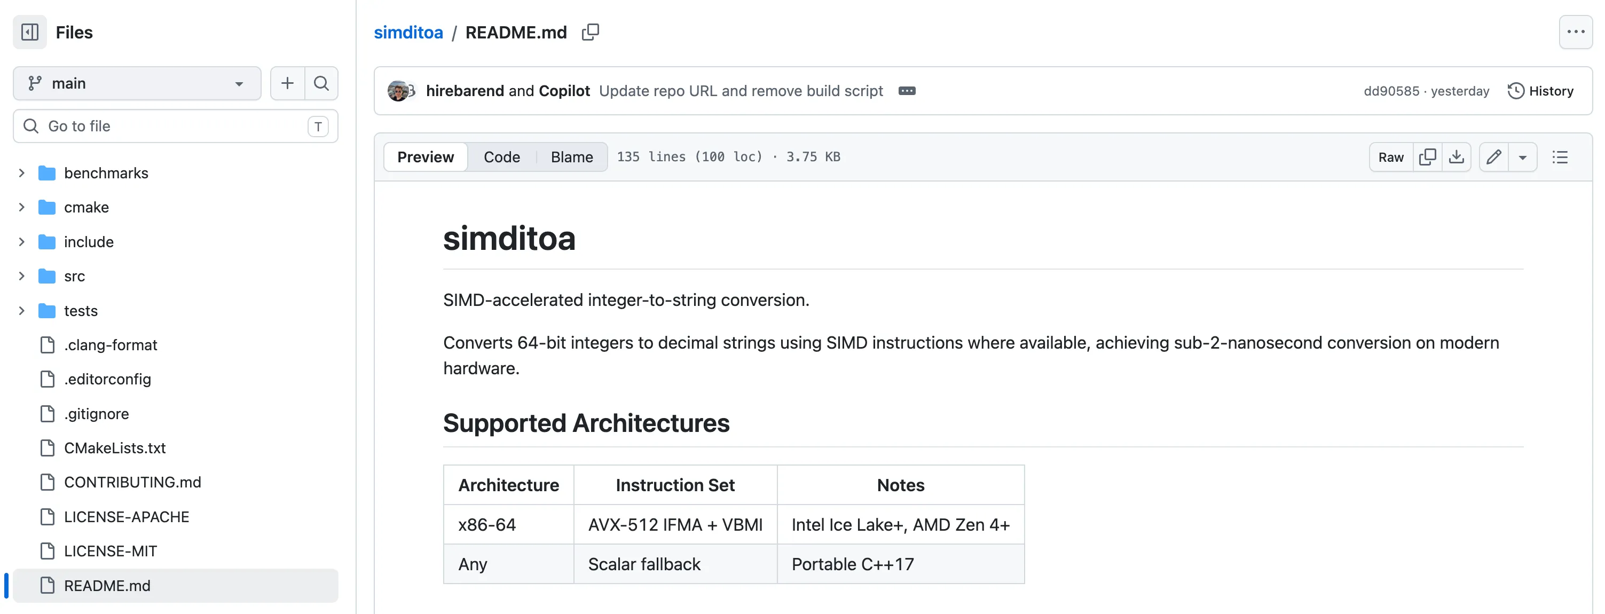Open the tests folder

tap(81, 310)
